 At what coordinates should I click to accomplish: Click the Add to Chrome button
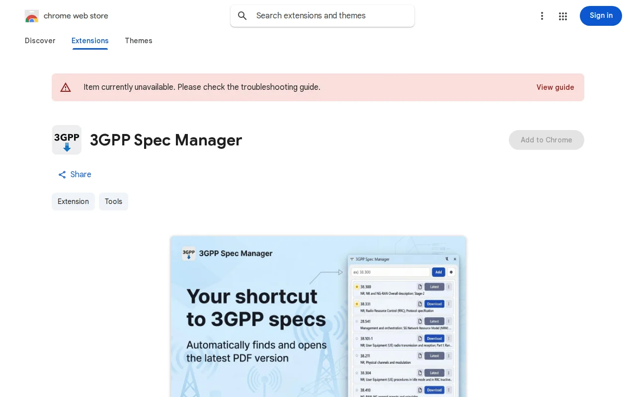pos(547,140)
